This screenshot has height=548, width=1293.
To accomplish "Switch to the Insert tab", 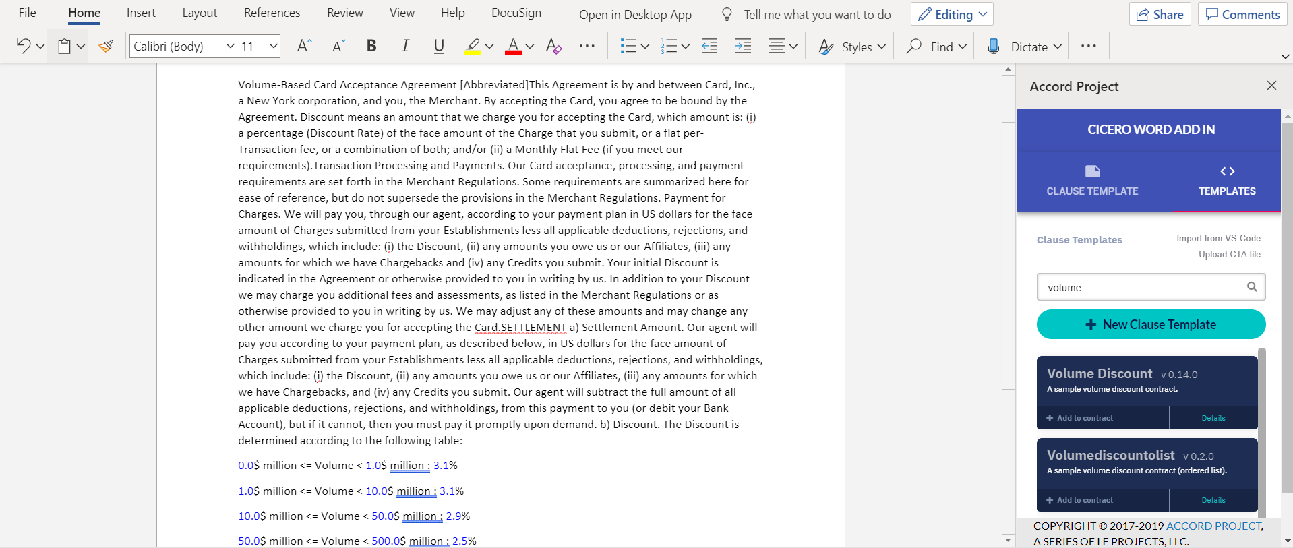I will point(141,13).
